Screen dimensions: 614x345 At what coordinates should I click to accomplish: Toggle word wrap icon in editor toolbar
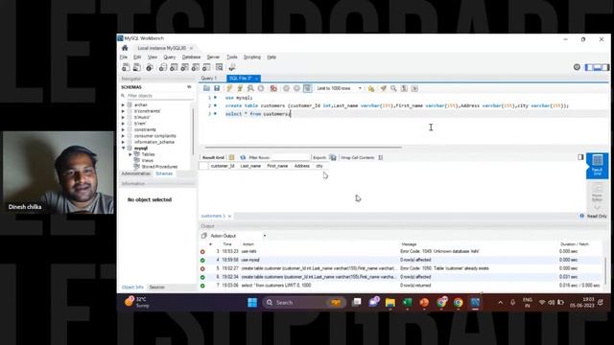(414, 88)
